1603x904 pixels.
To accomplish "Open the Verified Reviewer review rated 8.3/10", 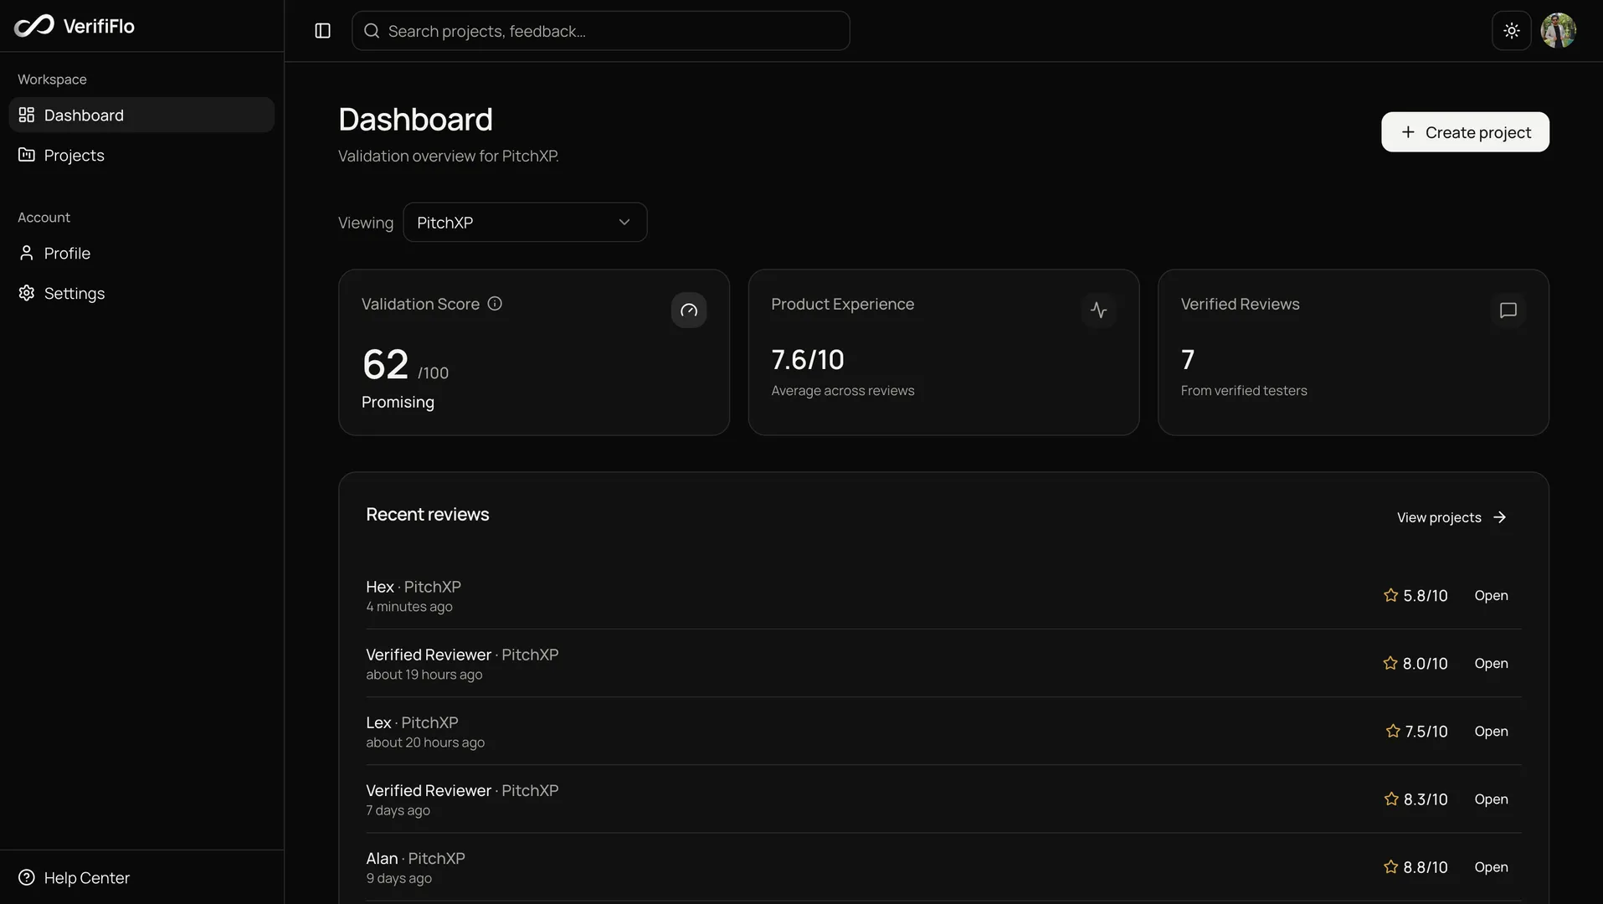I will coord(1491,799).
